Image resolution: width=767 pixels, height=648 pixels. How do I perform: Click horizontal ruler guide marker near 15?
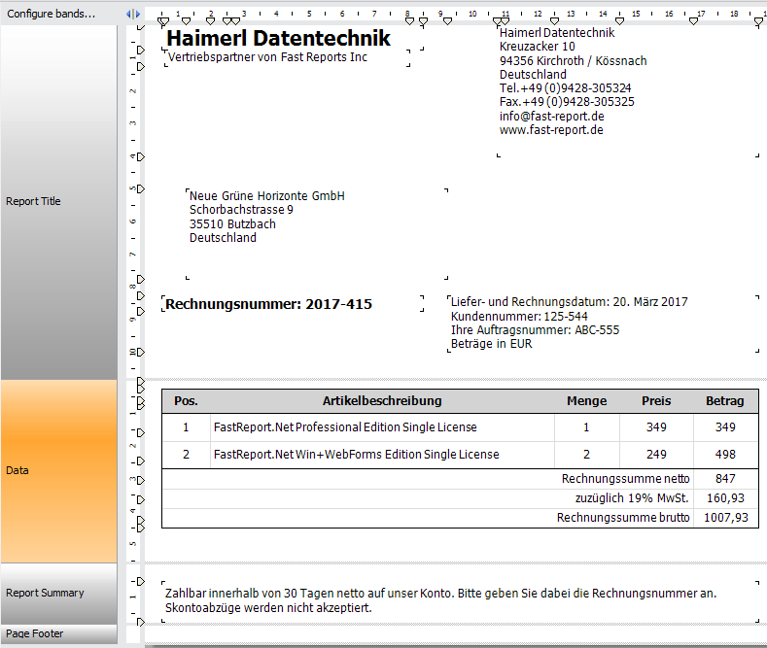click(x=619, y=21)
